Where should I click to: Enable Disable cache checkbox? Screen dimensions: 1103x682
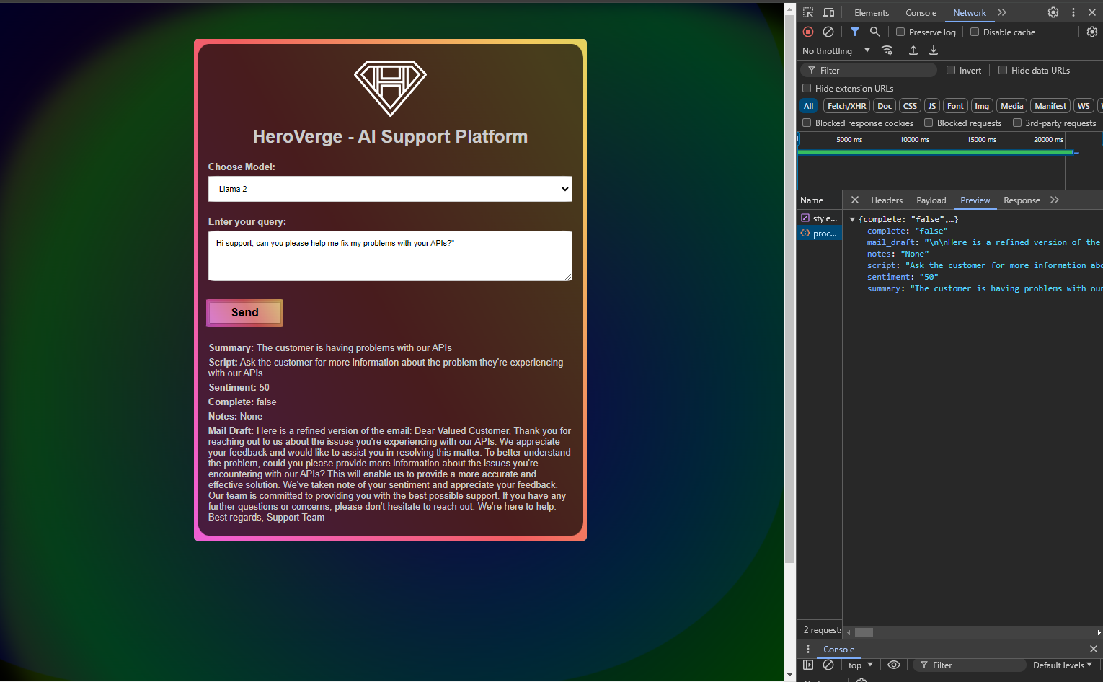point(975,32)
